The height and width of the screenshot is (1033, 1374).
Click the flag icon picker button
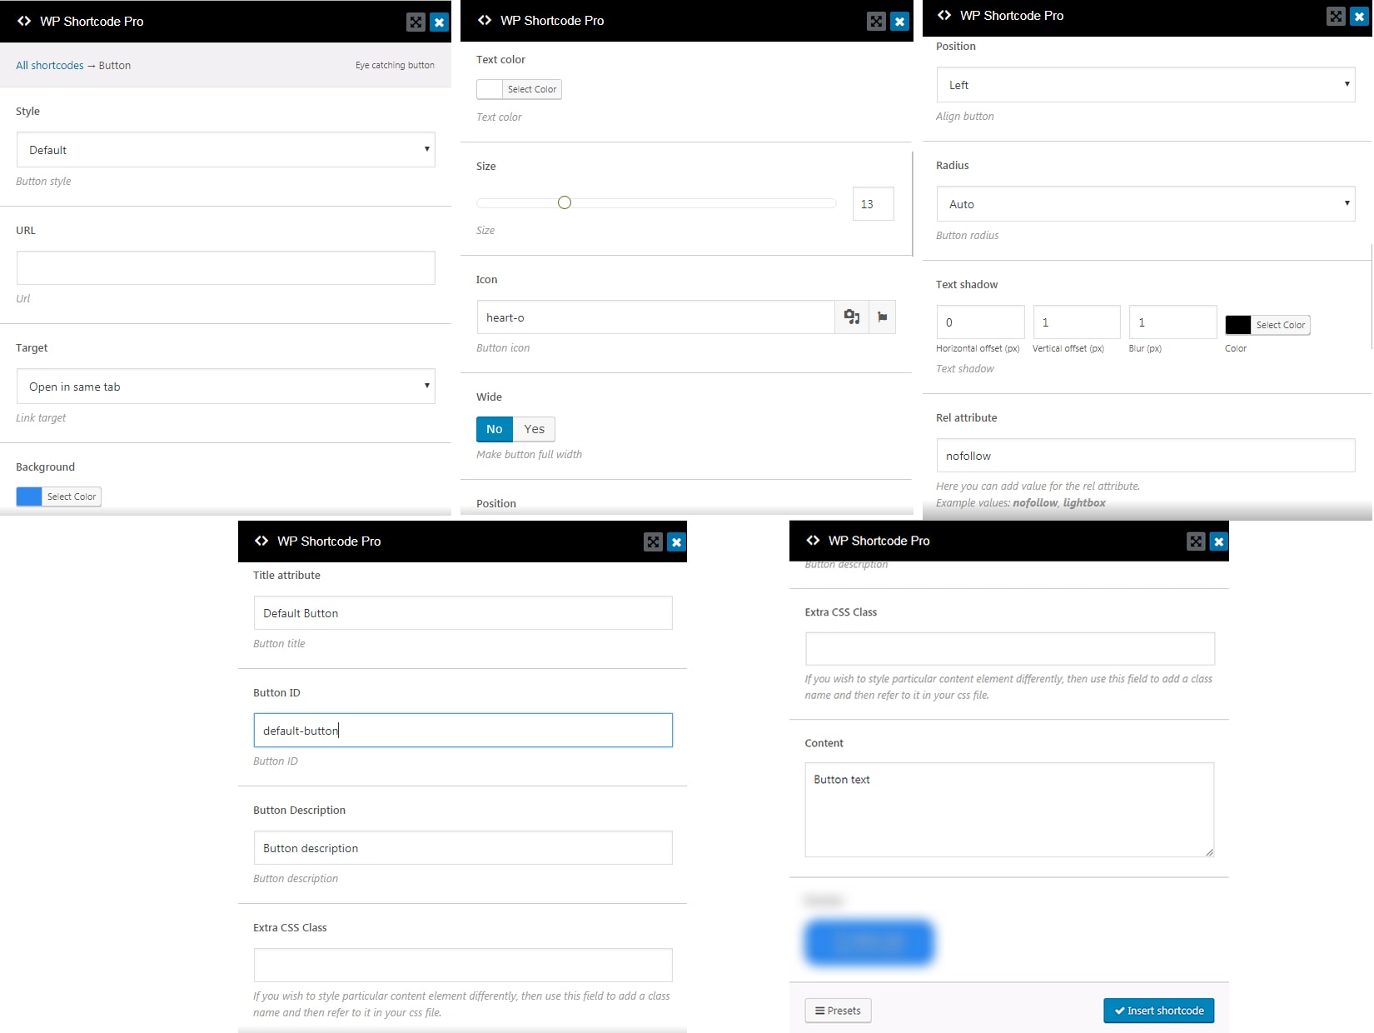tap(882, 317)
